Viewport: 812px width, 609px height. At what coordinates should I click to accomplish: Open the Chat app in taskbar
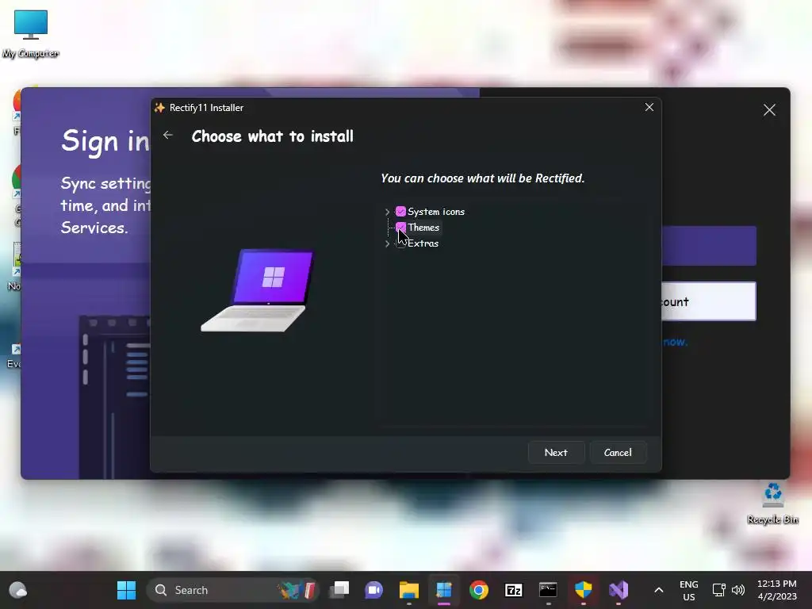pos(374,590)
